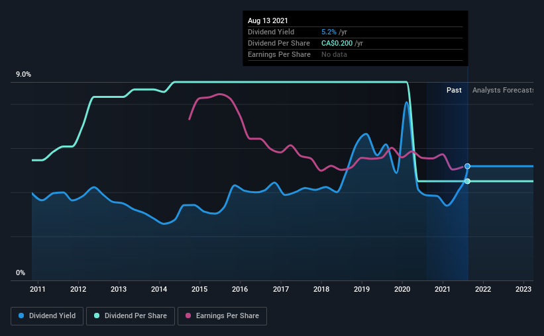Viewport: 544px width, 336px height.
Task: Click the 5.2% dividend yield value
Action: (329, 32)
